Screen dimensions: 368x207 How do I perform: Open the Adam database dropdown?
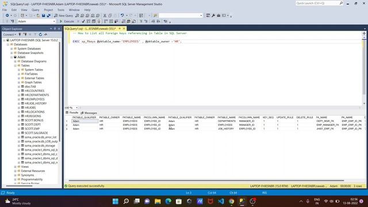pos(54,21)
